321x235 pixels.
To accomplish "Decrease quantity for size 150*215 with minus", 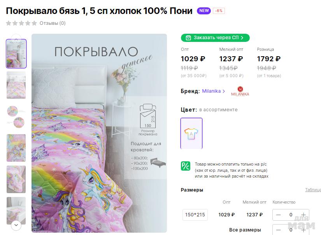I will 278,215.
